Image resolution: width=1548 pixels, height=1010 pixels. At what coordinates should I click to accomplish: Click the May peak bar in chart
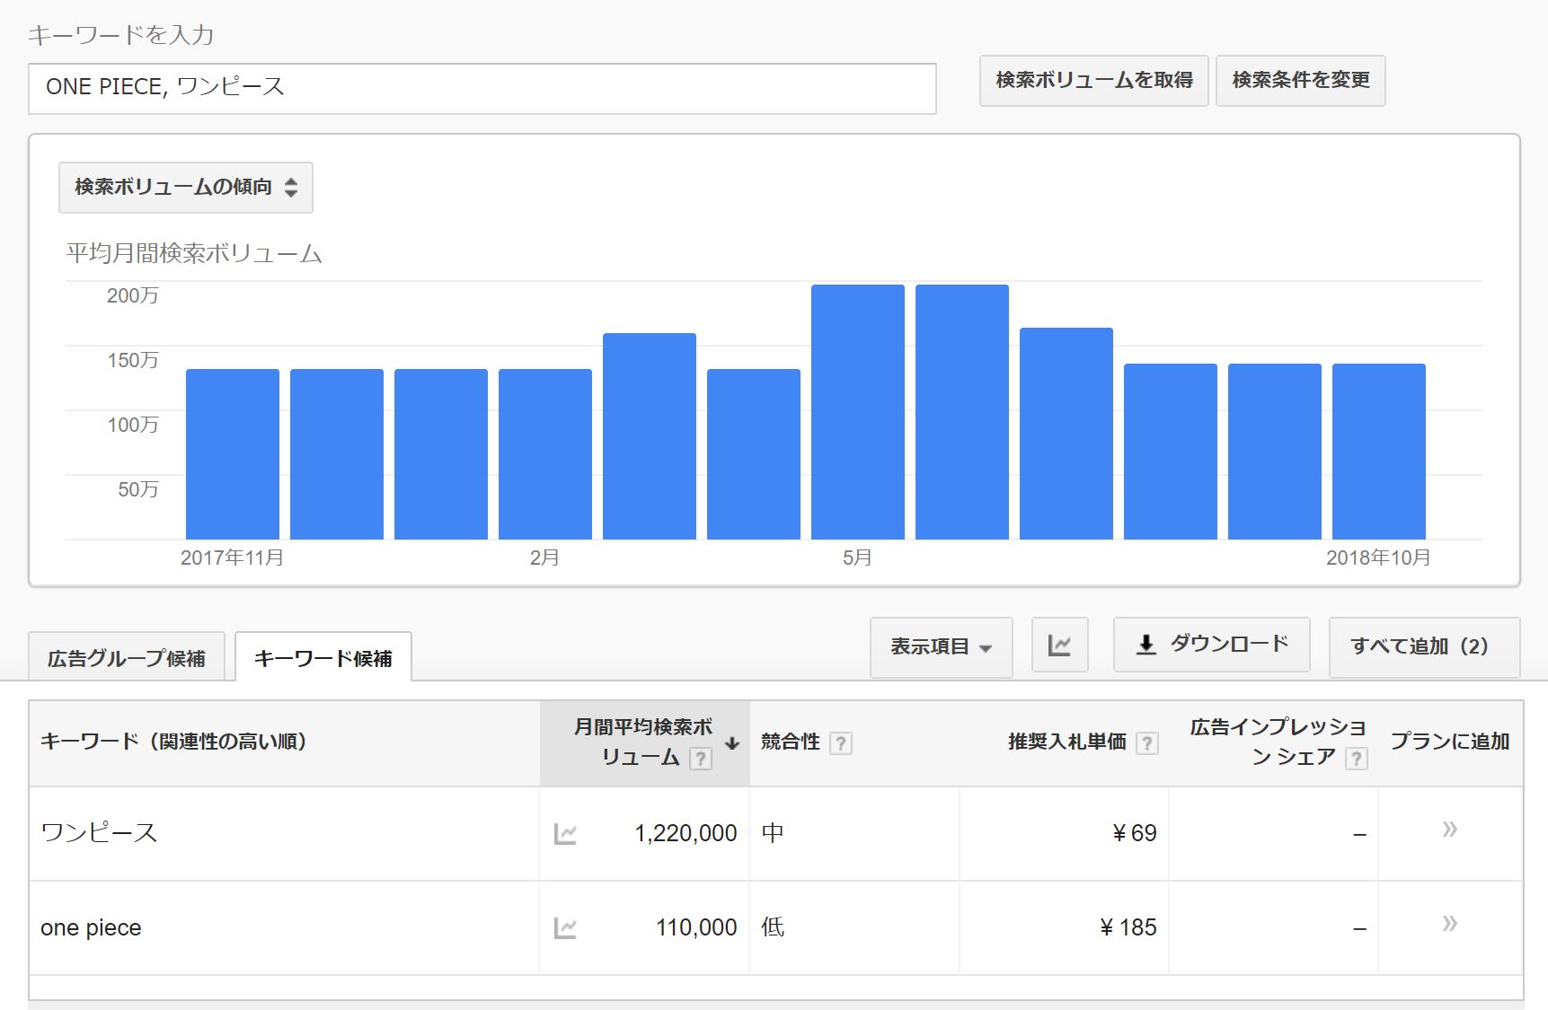pyautogui.click(x=857, y=412)
